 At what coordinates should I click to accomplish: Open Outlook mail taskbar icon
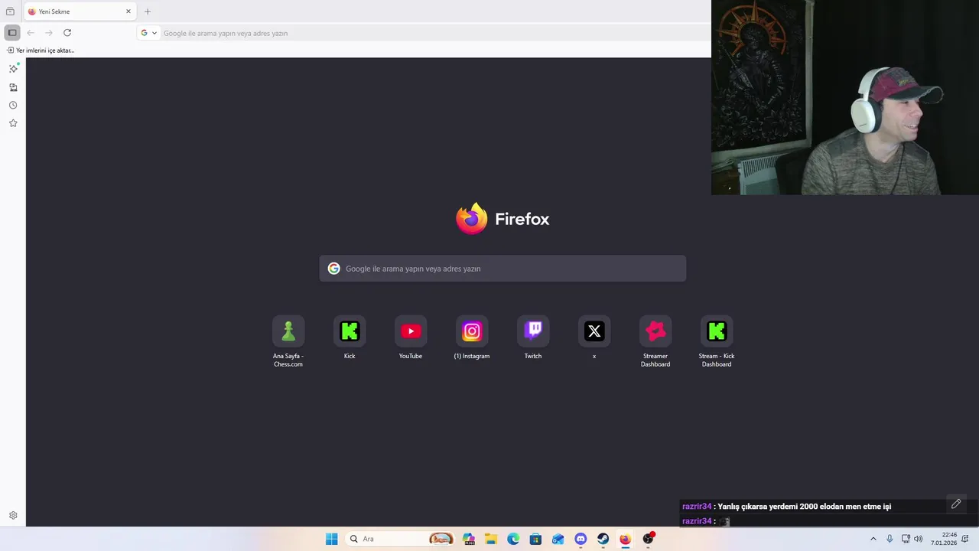pos(558,539)
